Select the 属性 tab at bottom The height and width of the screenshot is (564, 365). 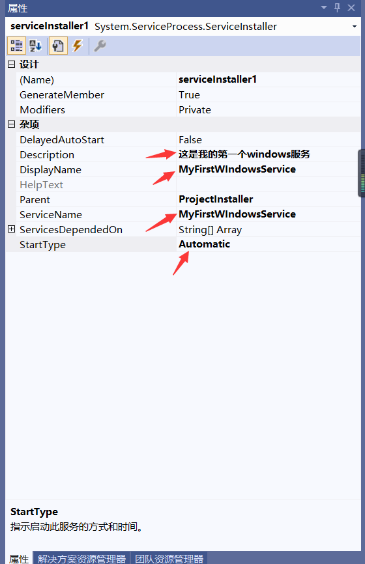19,558
